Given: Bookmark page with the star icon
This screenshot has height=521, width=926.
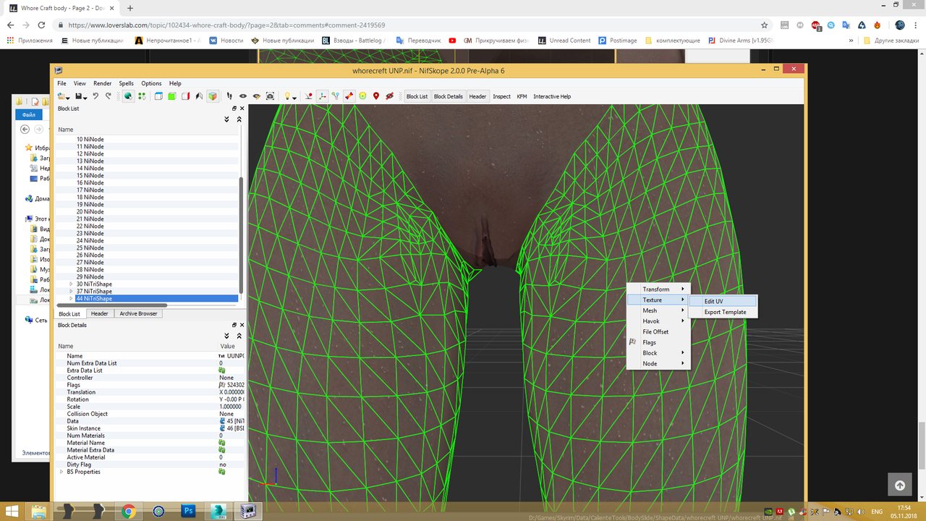Looking at the screenshot, I should [x=765, y=25].
